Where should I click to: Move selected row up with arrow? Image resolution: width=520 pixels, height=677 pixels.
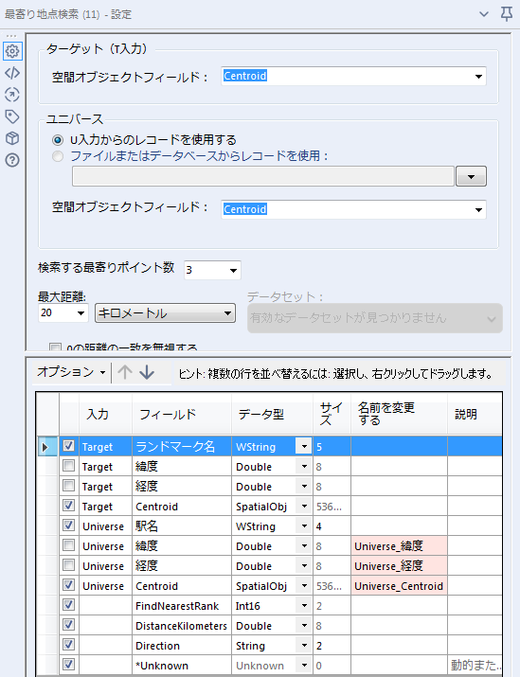(125, 372)
